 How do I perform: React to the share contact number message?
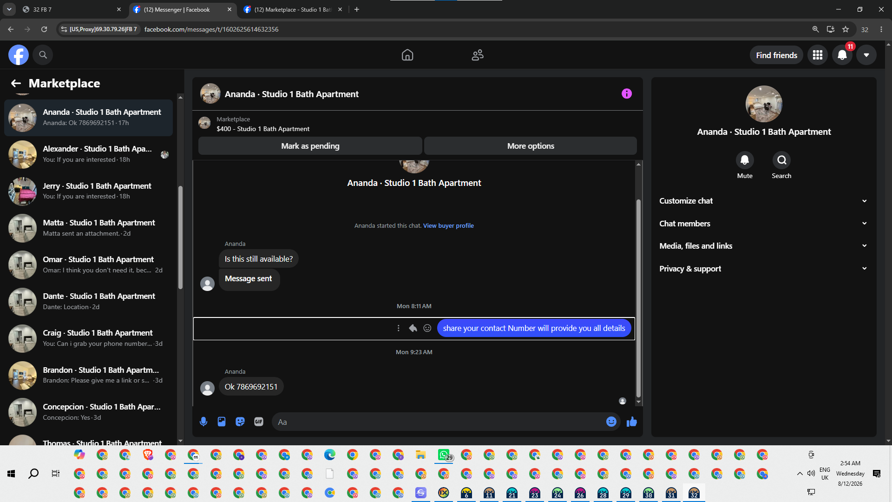pos(427,328)
